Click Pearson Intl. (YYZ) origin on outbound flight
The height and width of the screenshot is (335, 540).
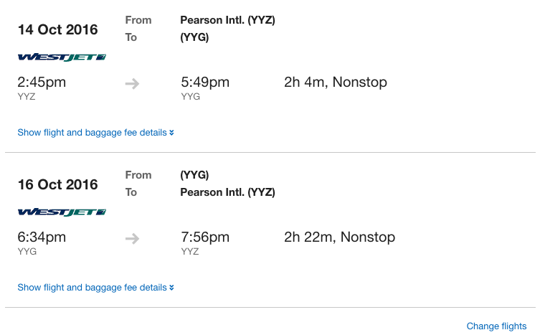tap(227, 20)
